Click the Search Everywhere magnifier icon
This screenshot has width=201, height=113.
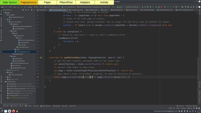(x=197, y=7)
